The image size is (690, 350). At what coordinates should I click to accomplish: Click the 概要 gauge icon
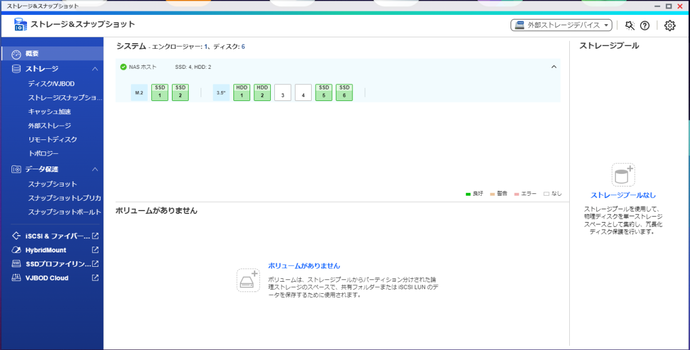[x=16, y=55]
